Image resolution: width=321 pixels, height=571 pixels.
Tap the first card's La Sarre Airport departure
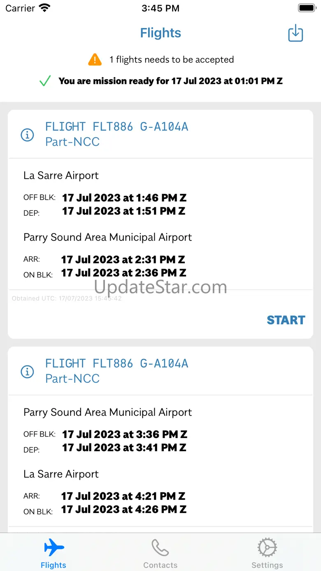point(61,175)
